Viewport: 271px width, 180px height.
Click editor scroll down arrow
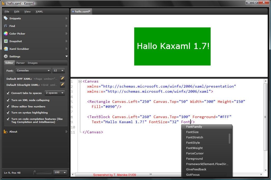pos(266,170)
